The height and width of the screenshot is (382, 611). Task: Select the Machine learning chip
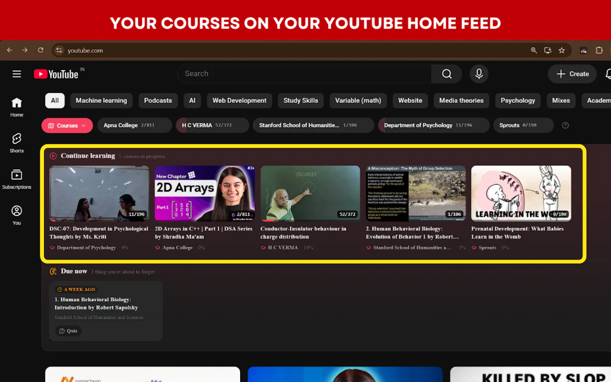pyautogui.click(x=101, y=100)
